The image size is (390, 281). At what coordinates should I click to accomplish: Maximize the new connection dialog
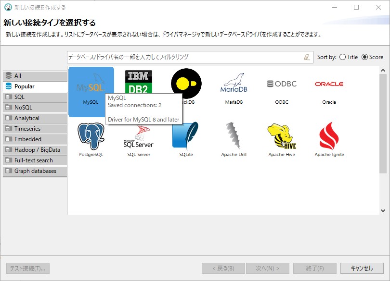pyautogui.click(x=356, y=8)
